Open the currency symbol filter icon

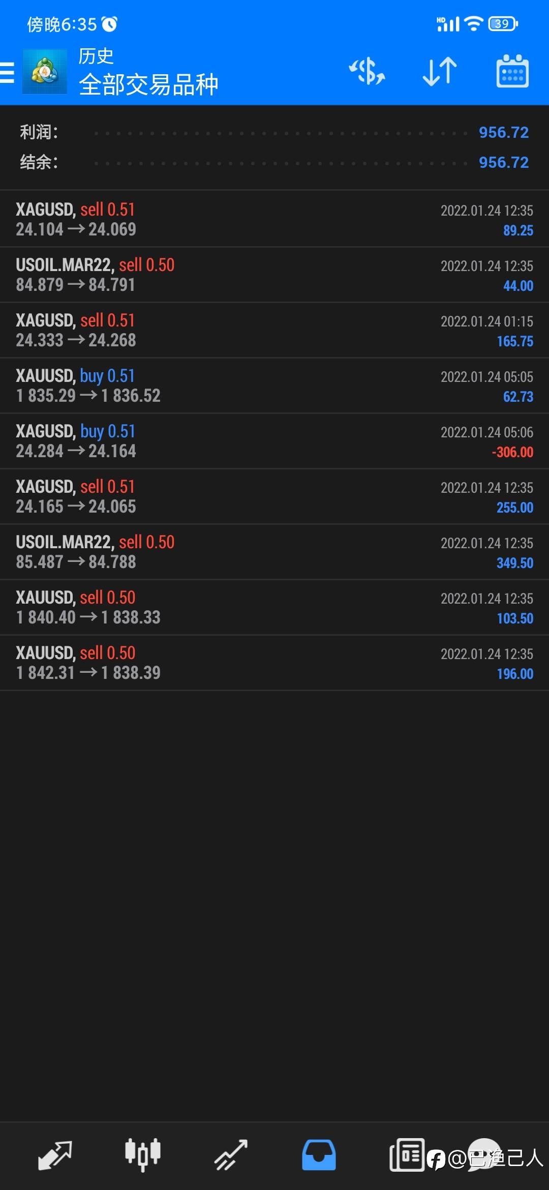pyautogui.click(x=367, y=71)
